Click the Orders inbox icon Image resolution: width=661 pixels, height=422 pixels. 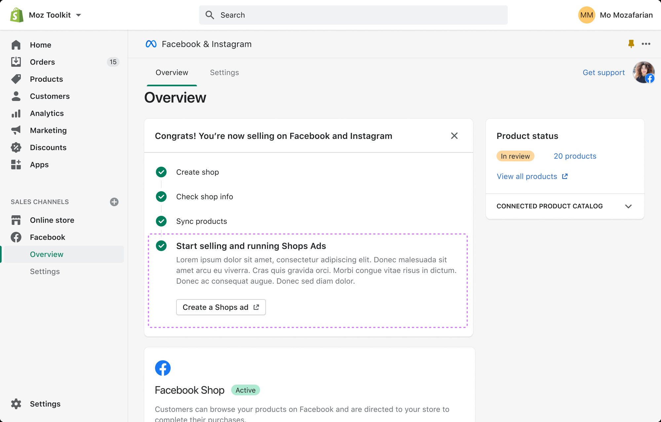(16, 62)
